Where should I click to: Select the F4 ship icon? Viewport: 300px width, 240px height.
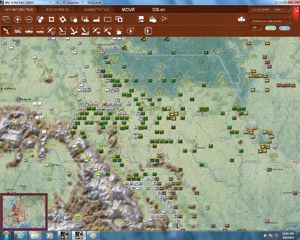click(x=40, y=31)
